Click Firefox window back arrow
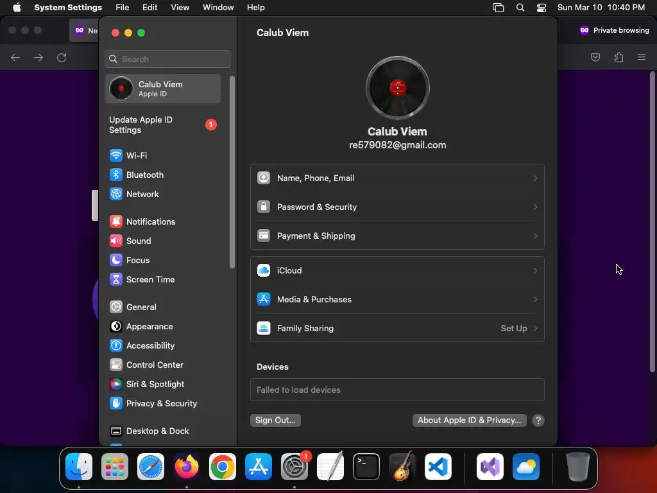The height and width of the screenshot is (493, 657). (x=15, y=57)
